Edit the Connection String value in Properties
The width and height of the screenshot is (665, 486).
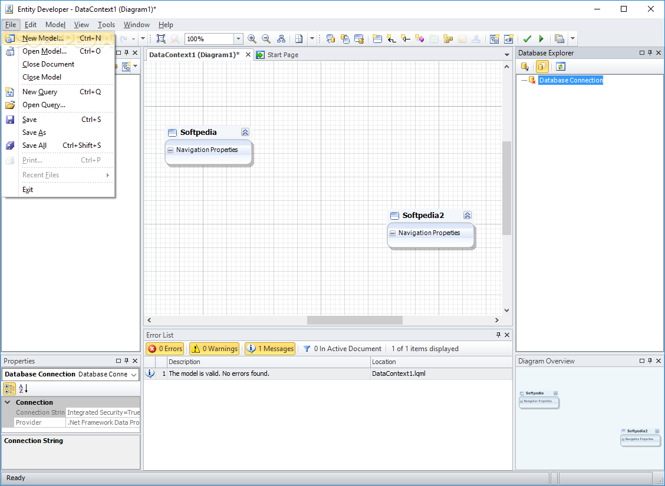(103, 412)
